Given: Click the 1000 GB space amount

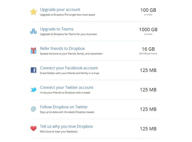Looking at the screenshot, I should click(148, 30).
